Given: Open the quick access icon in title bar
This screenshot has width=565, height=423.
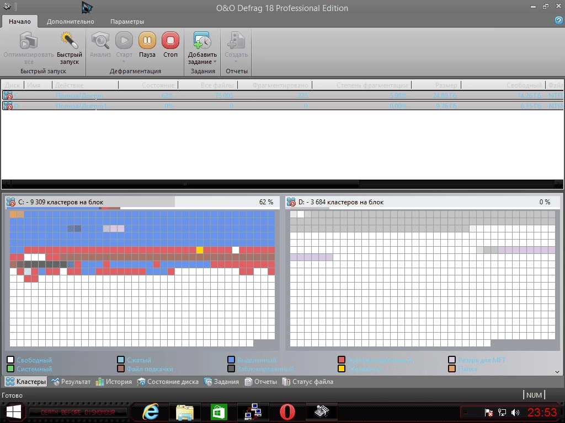Looking at the screenshot, I should (x=7, y=7).
